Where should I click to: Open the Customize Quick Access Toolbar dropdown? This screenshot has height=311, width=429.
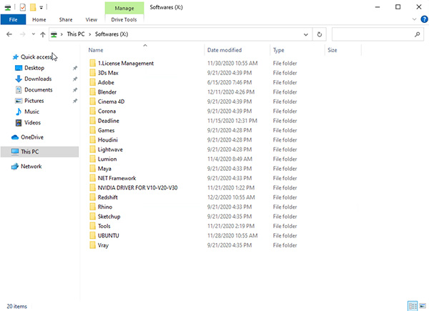pos(42,7)
